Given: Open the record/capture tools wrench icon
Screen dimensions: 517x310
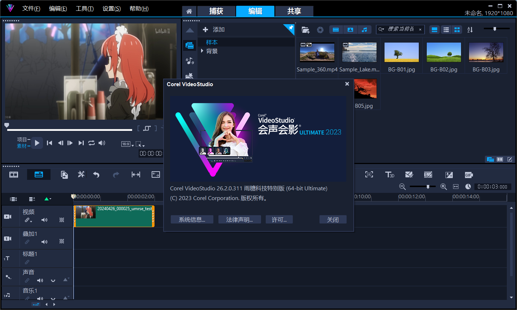Looking at the screenshot, I should (x=81, y=174).
